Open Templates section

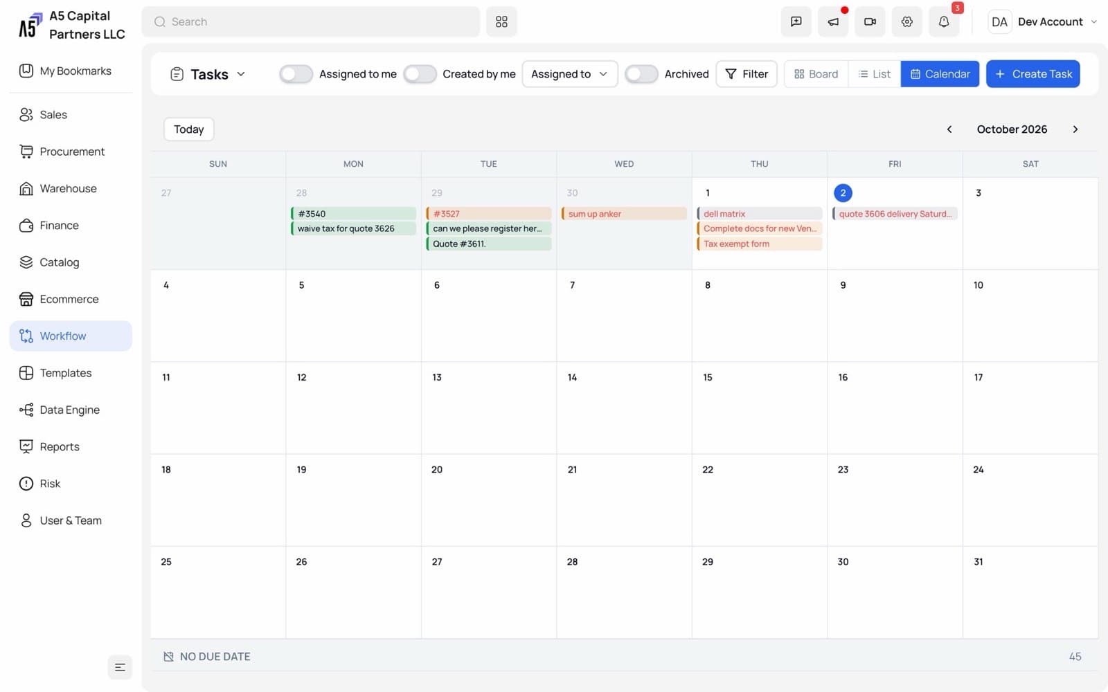tap(71, 373)
